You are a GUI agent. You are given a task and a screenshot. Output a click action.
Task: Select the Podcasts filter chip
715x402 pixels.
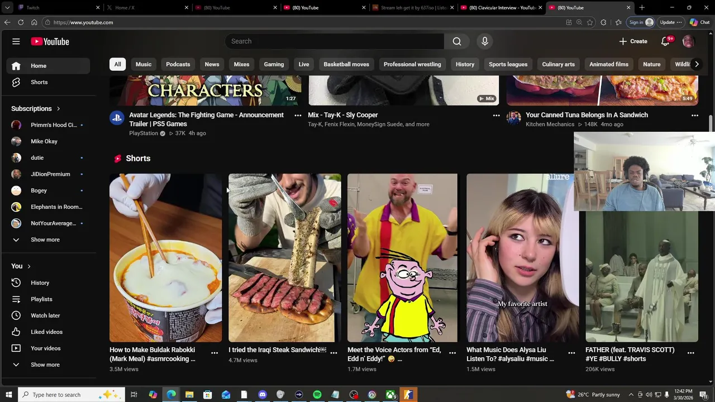click(178, 64)
